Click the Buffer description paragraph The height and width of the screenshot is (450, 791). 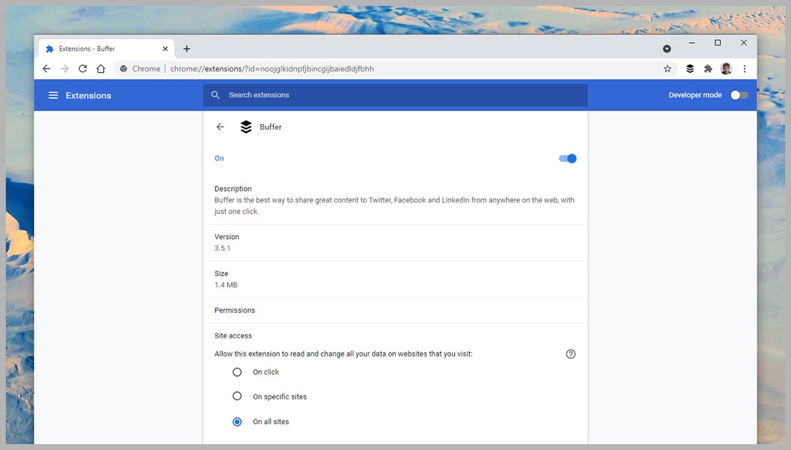pos(394,206)
